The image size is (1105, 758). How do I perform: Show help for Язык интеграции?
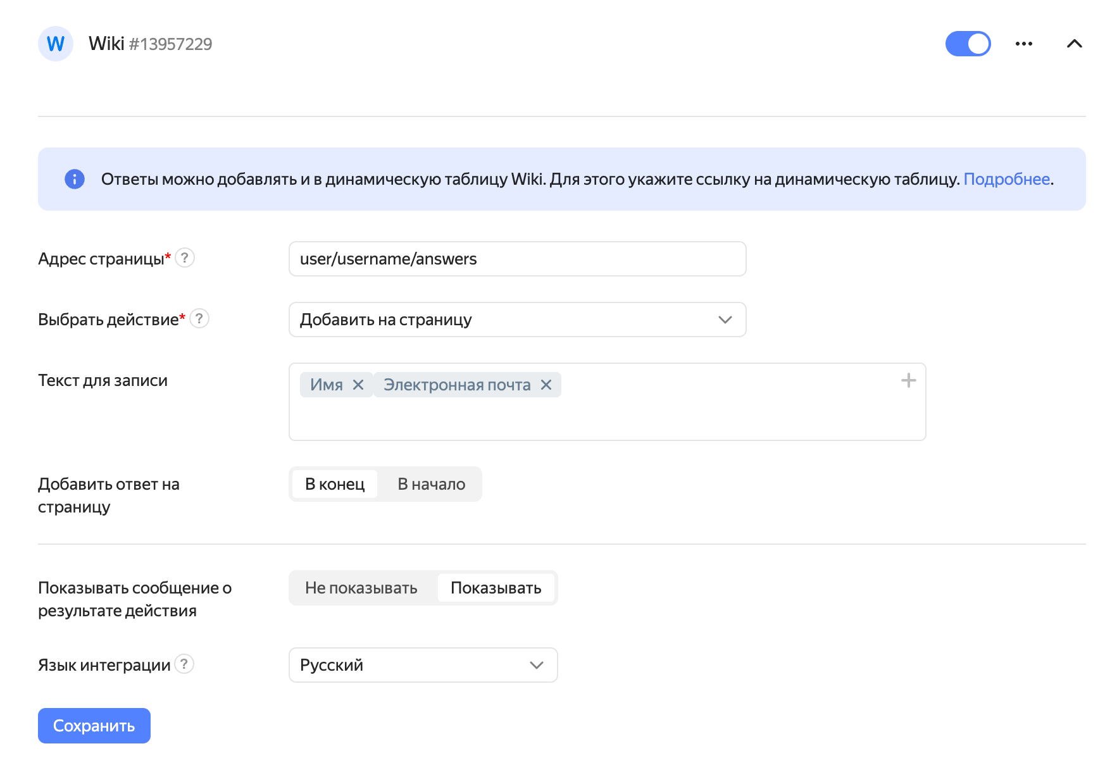(x=184, y=664)
